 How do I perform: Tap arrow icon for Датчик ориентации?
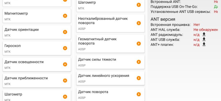[65, 32]
